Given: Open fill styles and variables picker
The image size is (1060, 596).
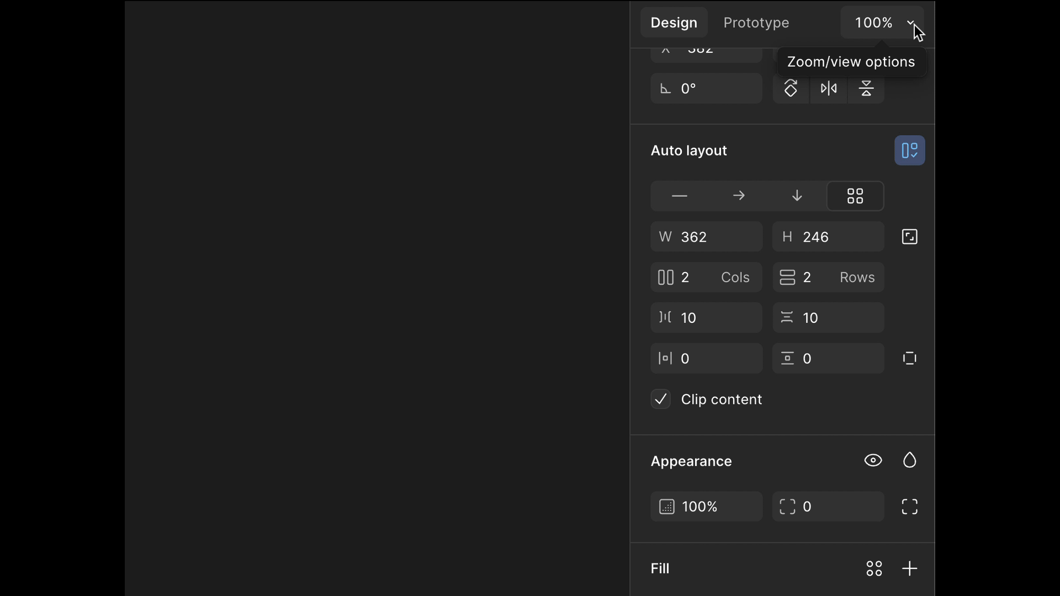Looking at the screenshot, I should [874, 568].
